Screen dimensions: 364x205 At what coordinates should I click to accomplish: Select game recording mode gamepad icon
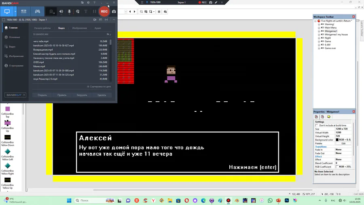pos(37,11)
